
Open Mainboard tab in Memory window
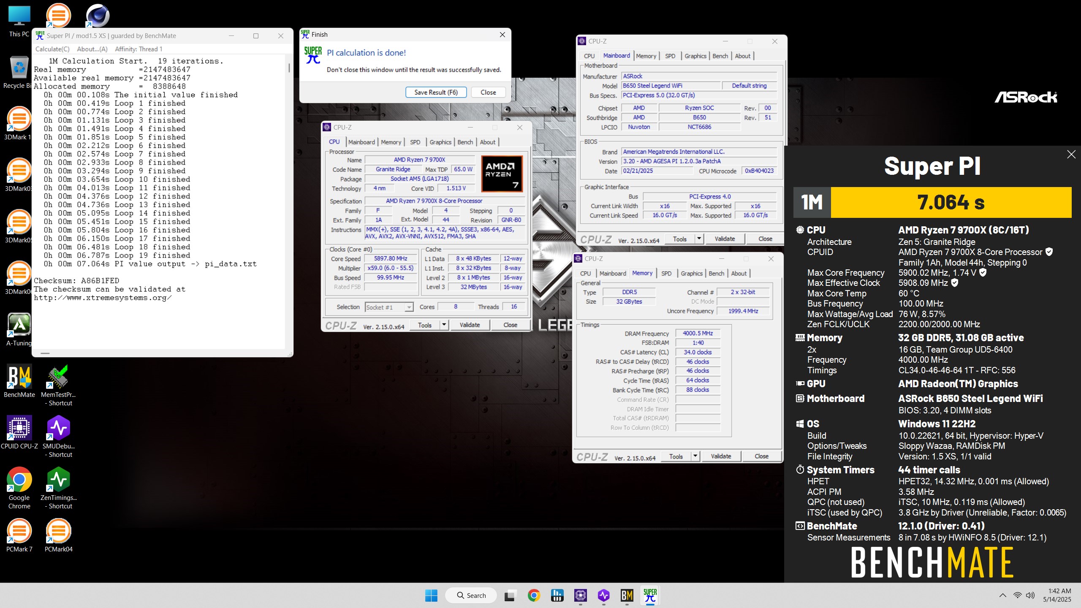pos(613,274)
